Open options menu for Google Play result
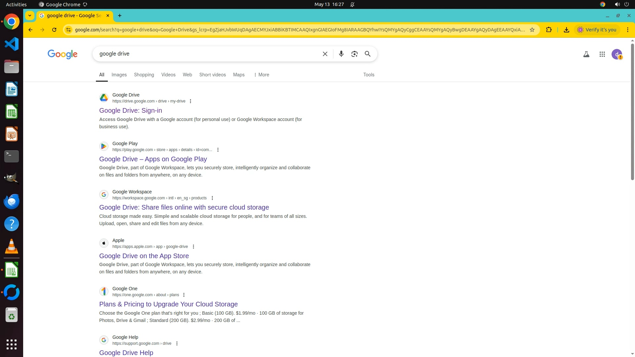This screenshot has width=635, height=357. 218,150
